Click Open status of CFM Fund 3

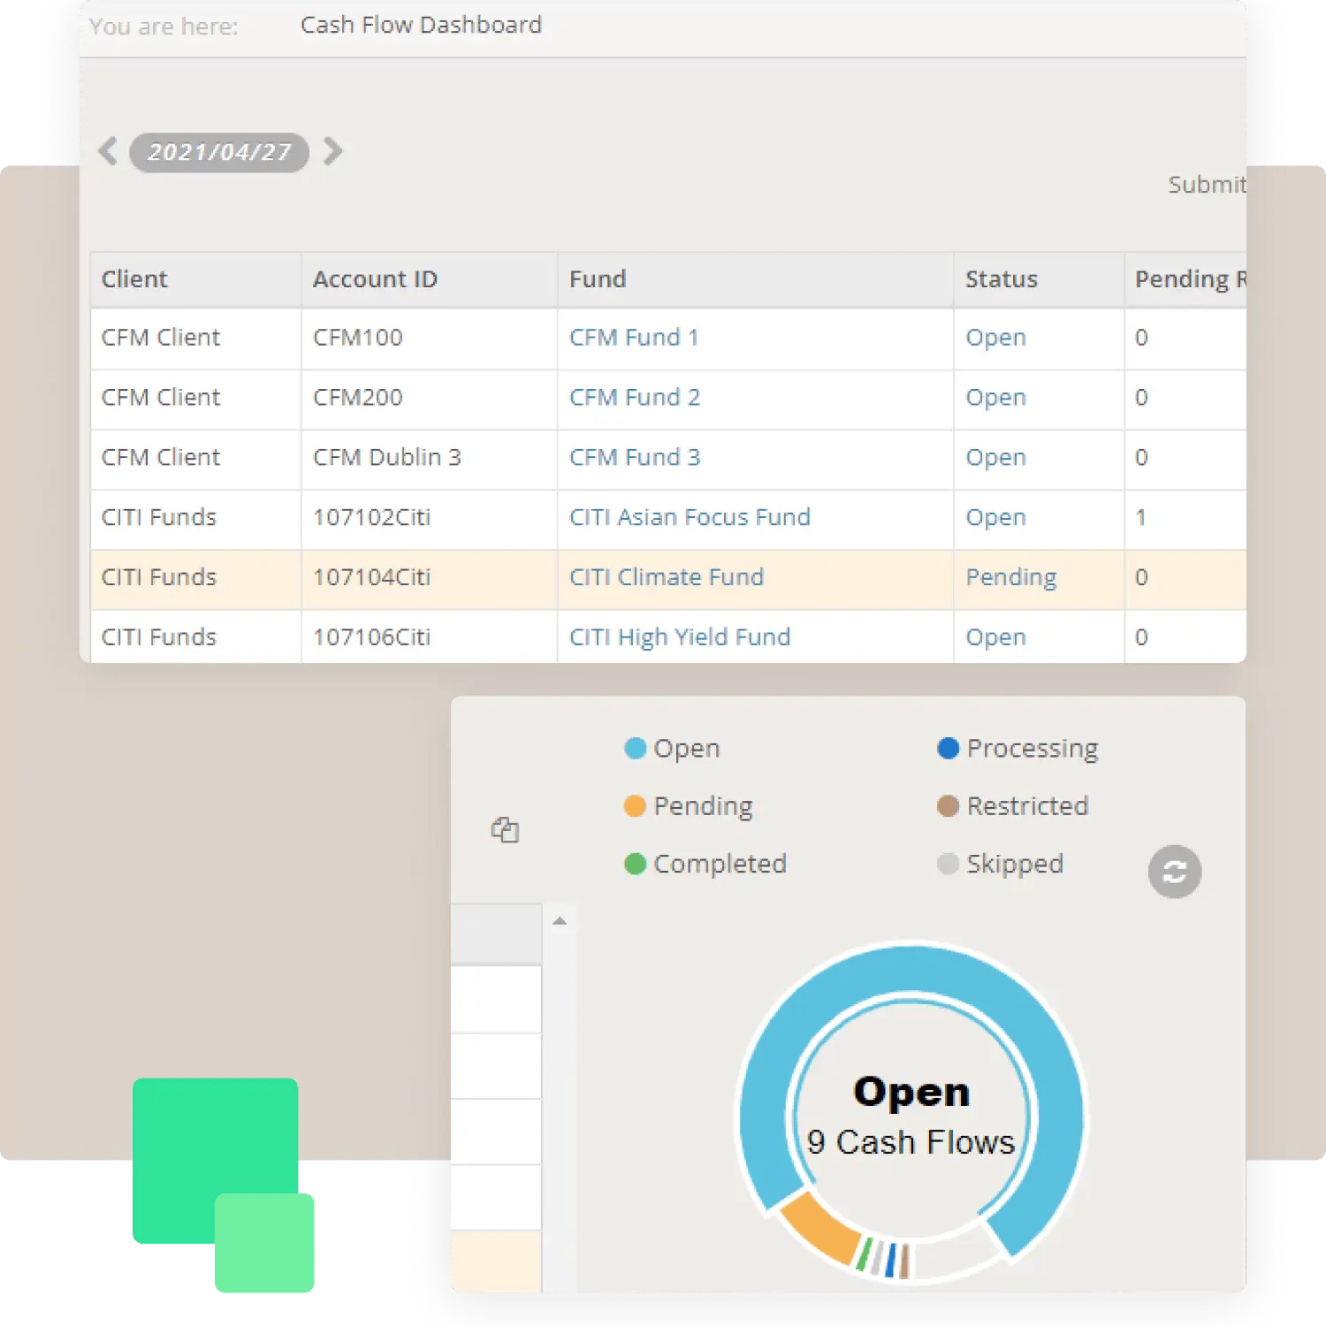tap(995, 459)
